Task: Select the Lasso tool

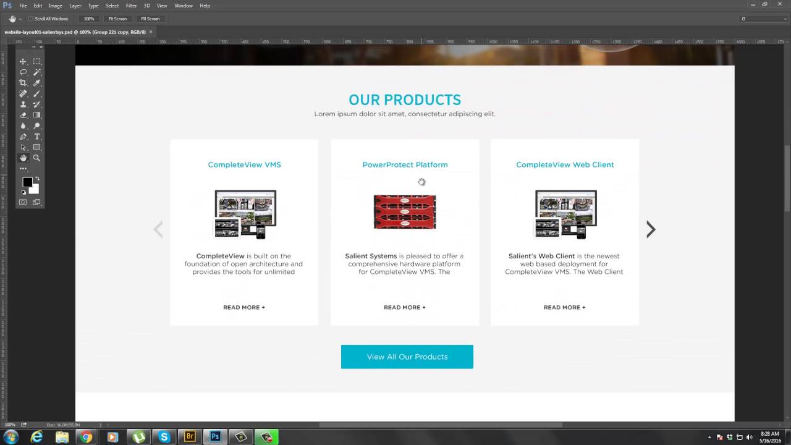Action: point(23,72)
